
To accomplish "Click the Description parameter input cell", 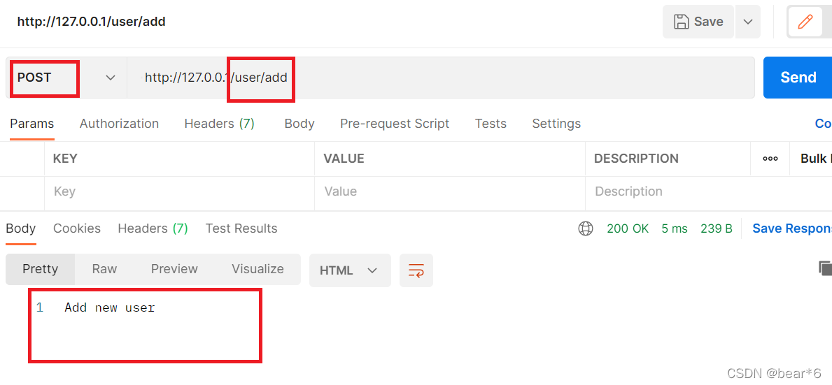I will [x=708, y=191].
